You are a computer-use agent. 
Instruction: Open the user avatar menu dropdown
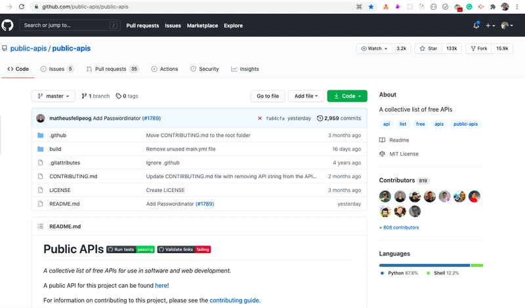(507, 26)
